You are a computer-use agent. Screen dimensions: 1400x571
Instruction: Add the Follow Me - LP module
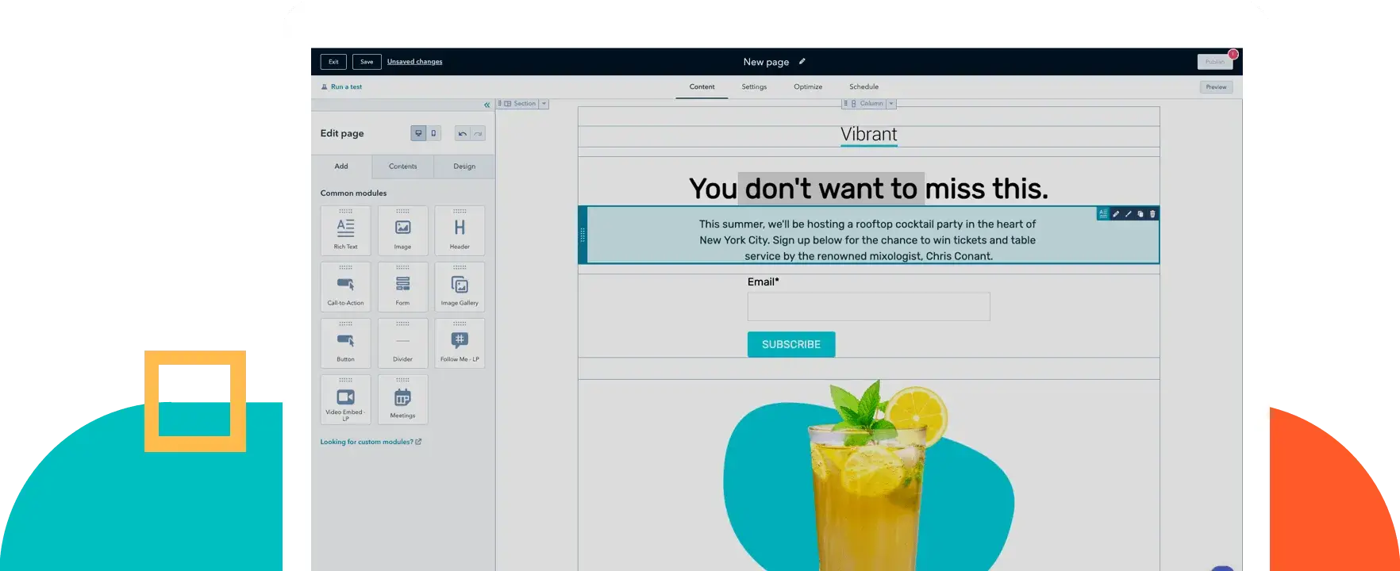click(x=460, y=343)
